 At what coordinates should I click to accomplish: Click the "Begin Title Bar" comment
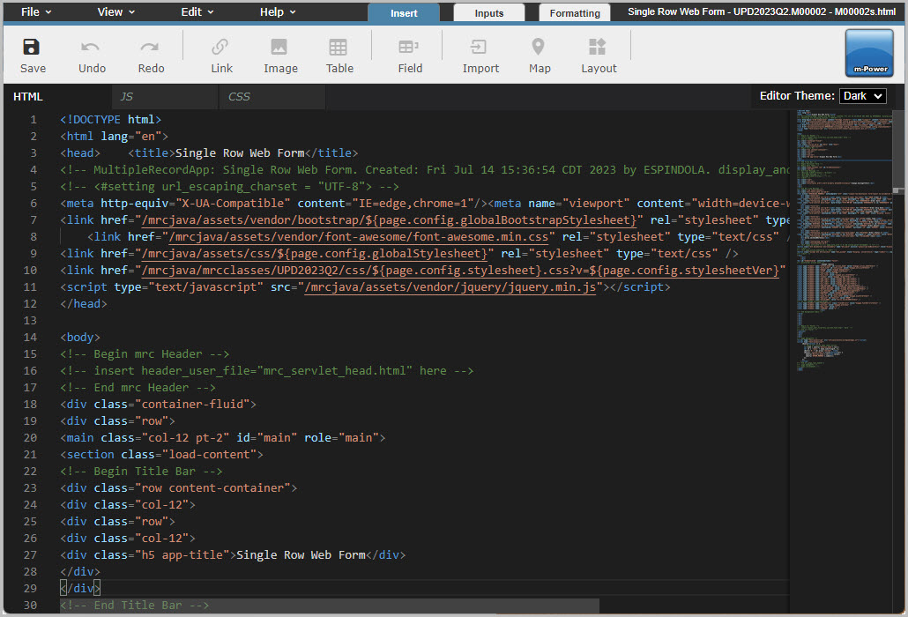pyautogui.click(x=141, y=472)
